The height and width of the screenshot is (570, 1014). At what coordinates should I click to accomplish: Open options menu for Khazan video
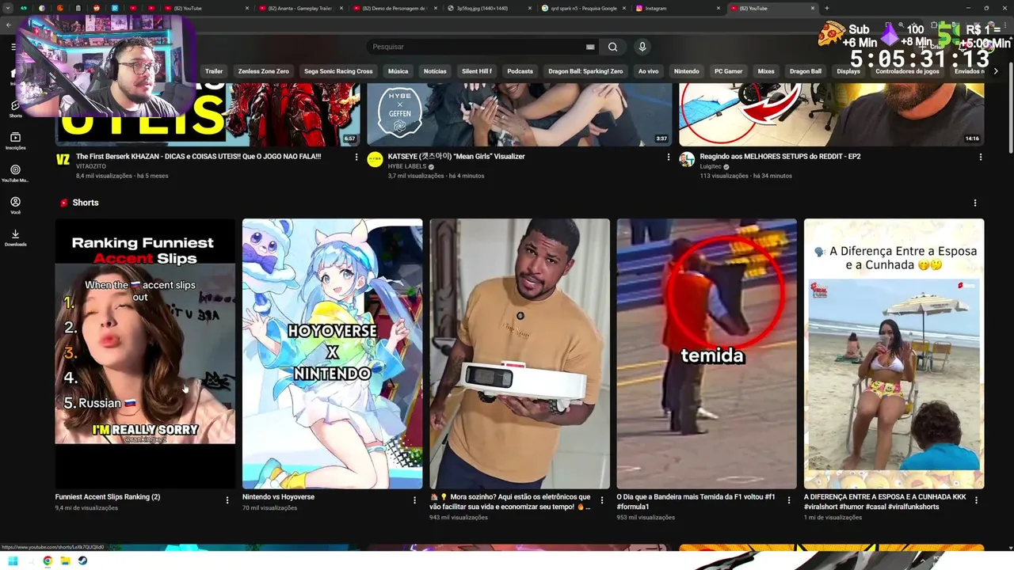tap(356, 157)
